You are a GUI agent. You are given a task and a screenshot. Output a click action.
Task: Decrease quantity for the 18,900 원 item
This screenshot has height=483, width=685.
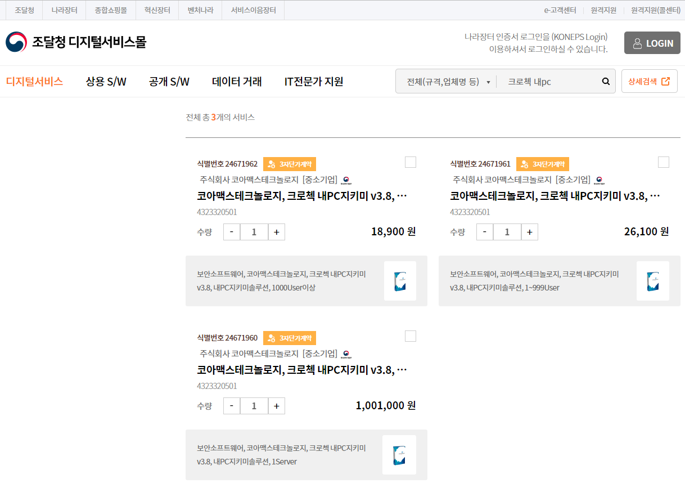[x=232, y=232]
